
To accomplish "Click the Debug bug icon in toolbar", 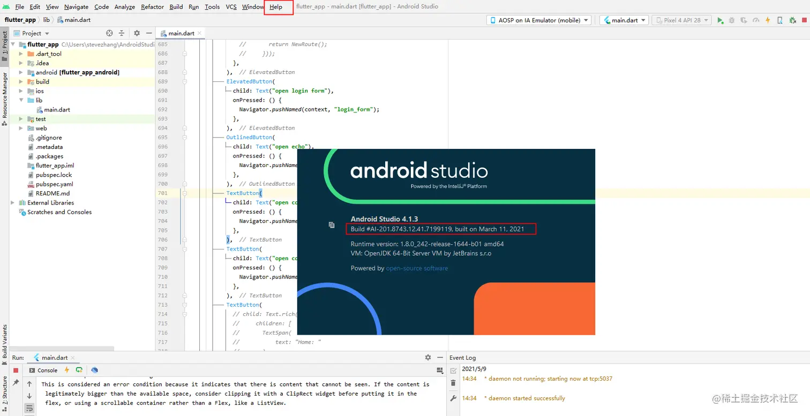I will (x=732, y=20).
